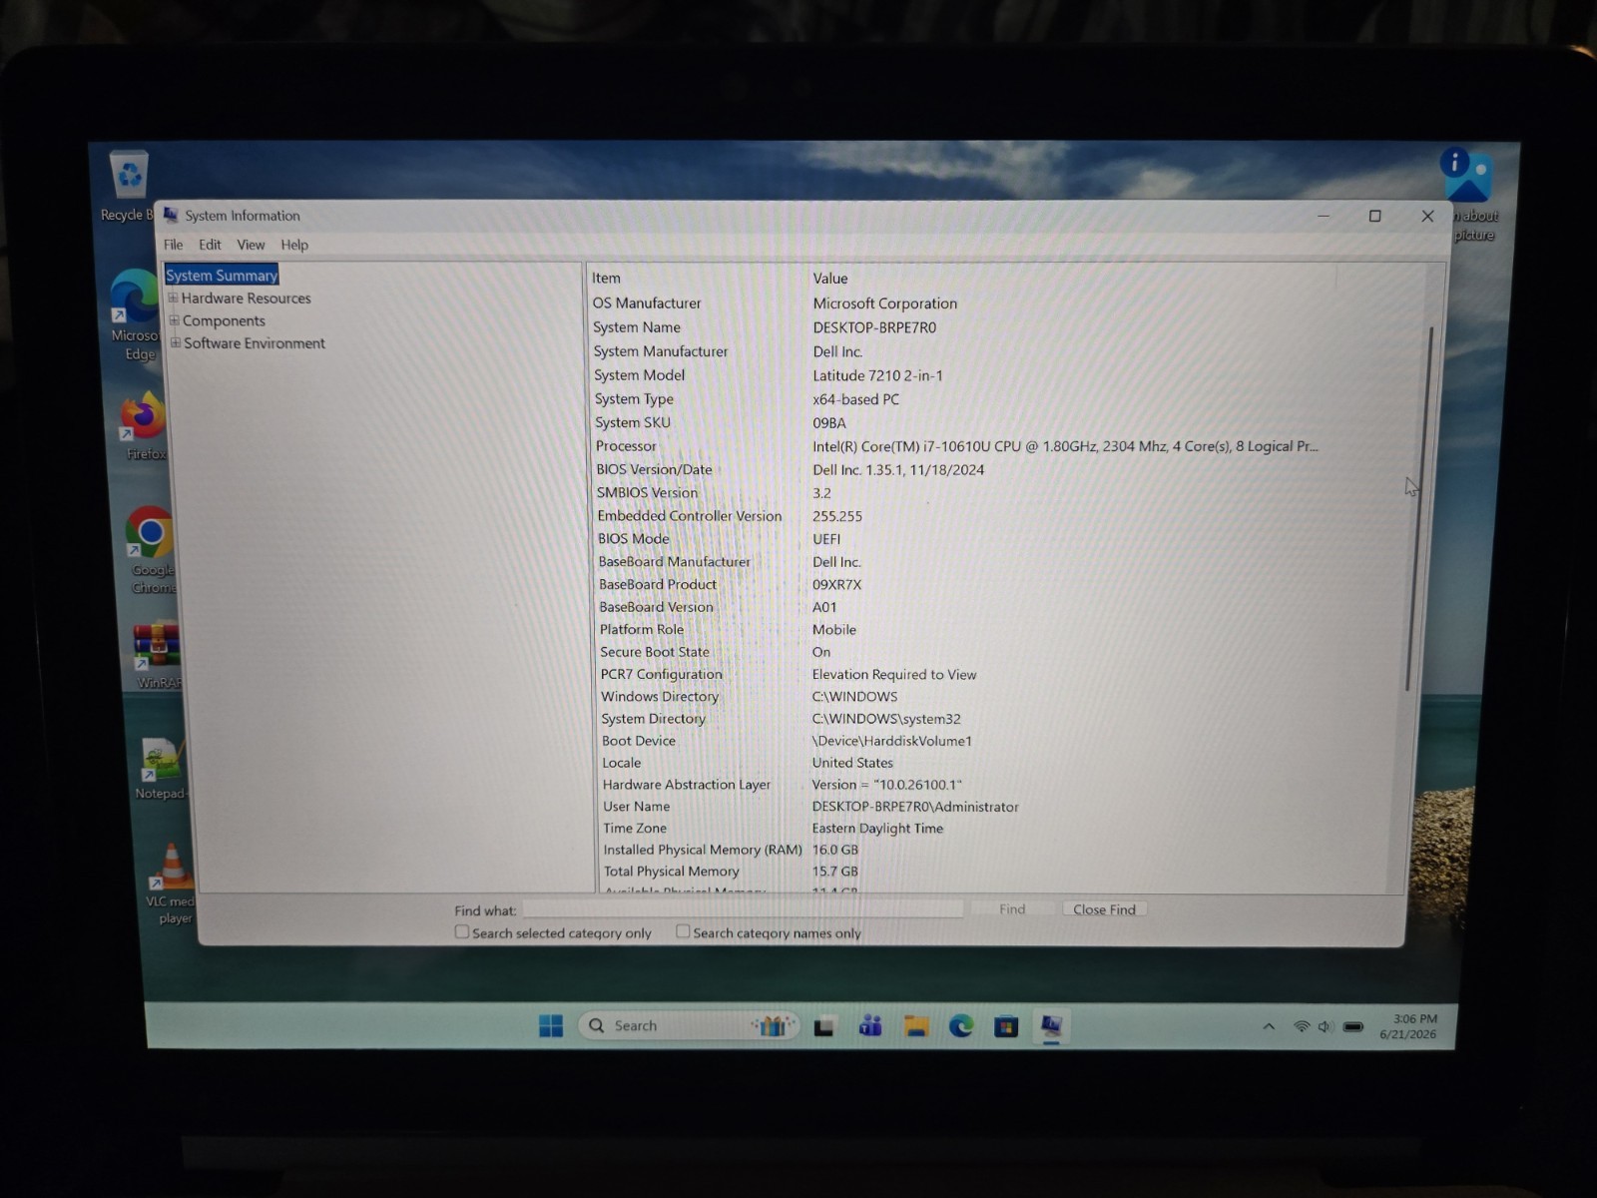Expand the Components tree node
This screenshot has width=1597, height=1198.
coord(174,320)
